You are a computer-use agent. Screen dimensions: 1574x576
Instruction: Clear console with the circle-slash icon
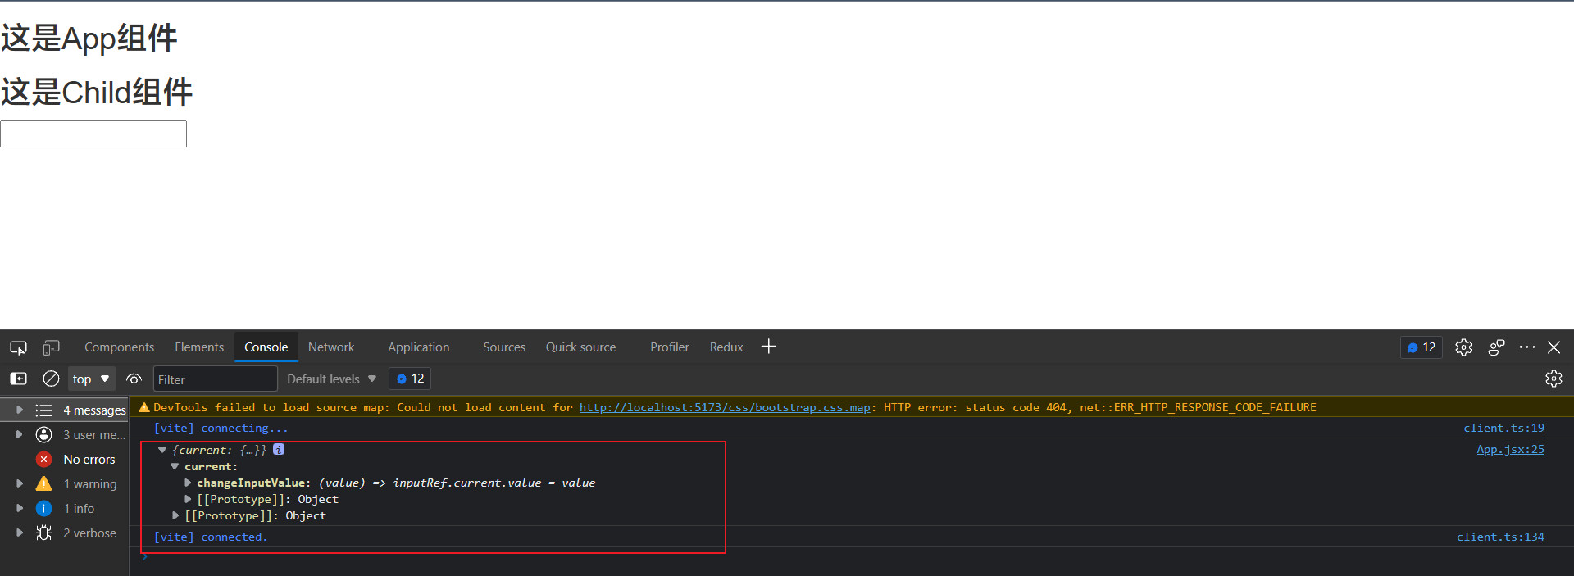pos(51,379)
